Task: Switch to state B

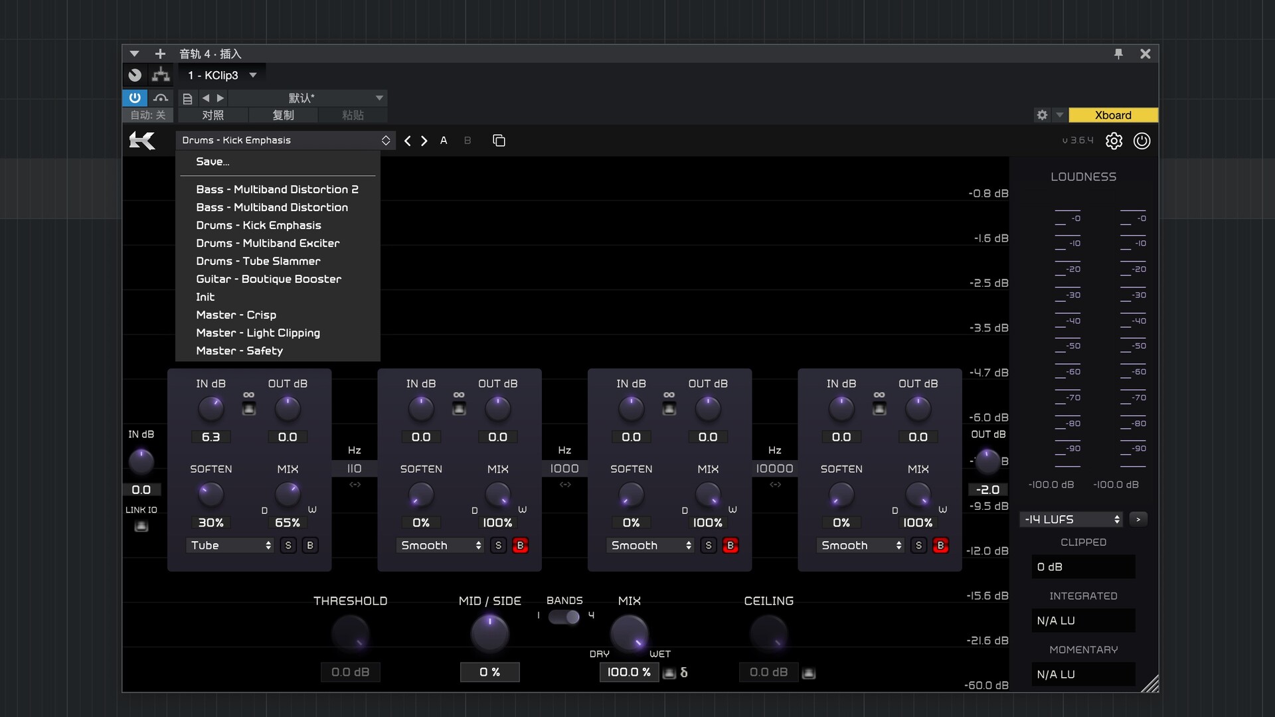Action: click(x=467, y=141)
